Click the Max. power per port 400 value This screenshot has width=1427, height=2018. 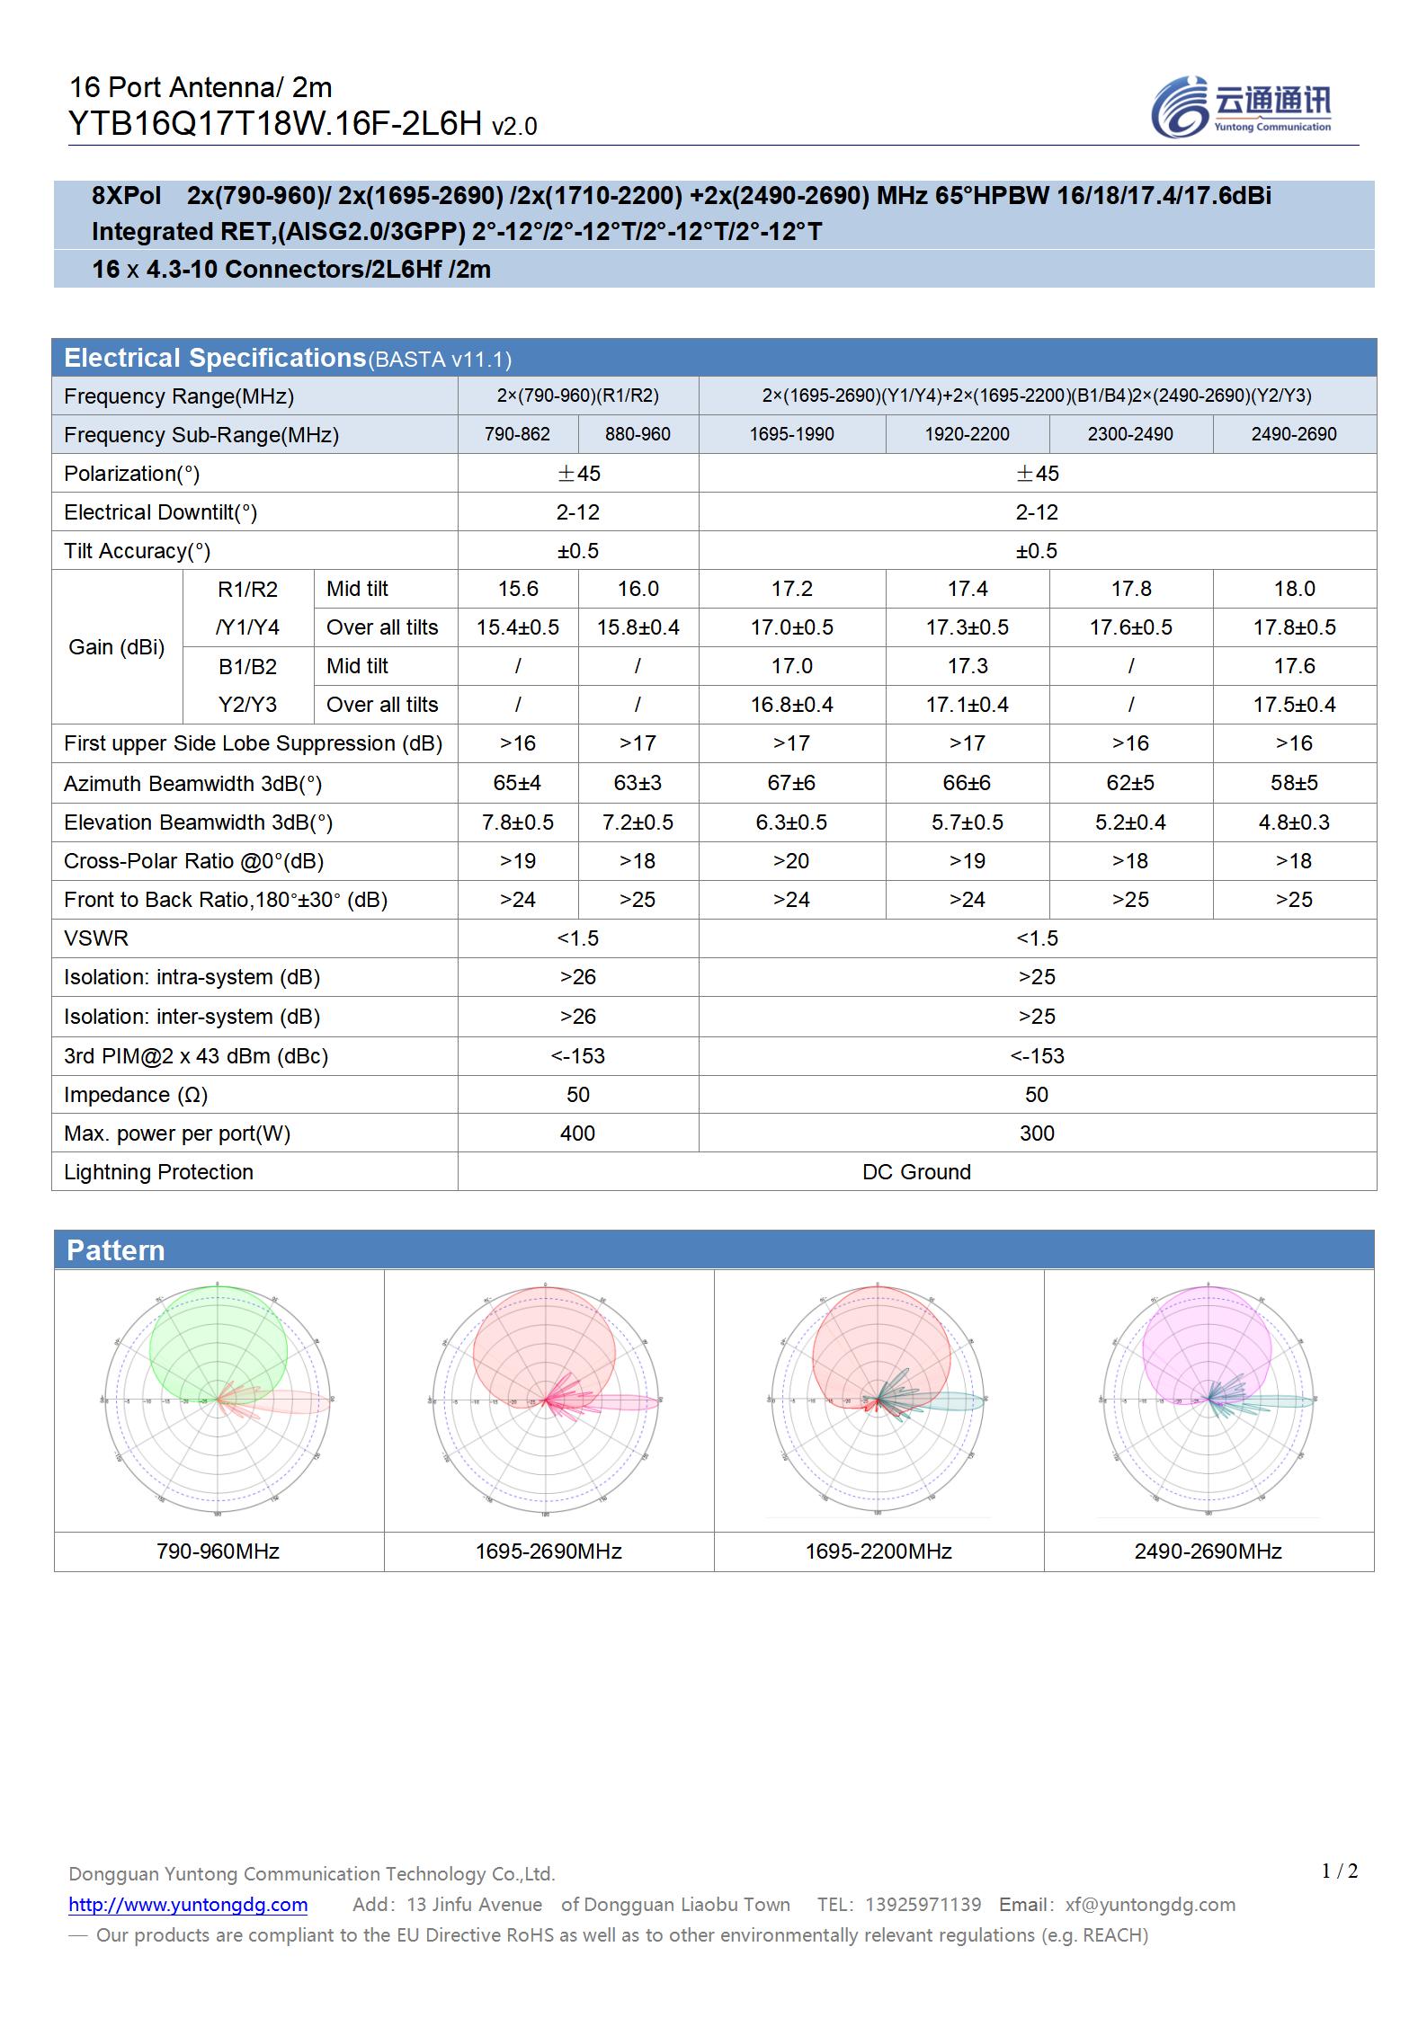577,1133
